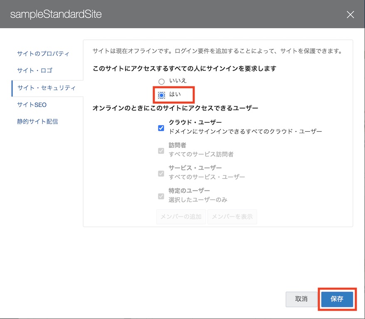
Task: Click the メンバーの追加 button
Action: (x=181, y=217)
